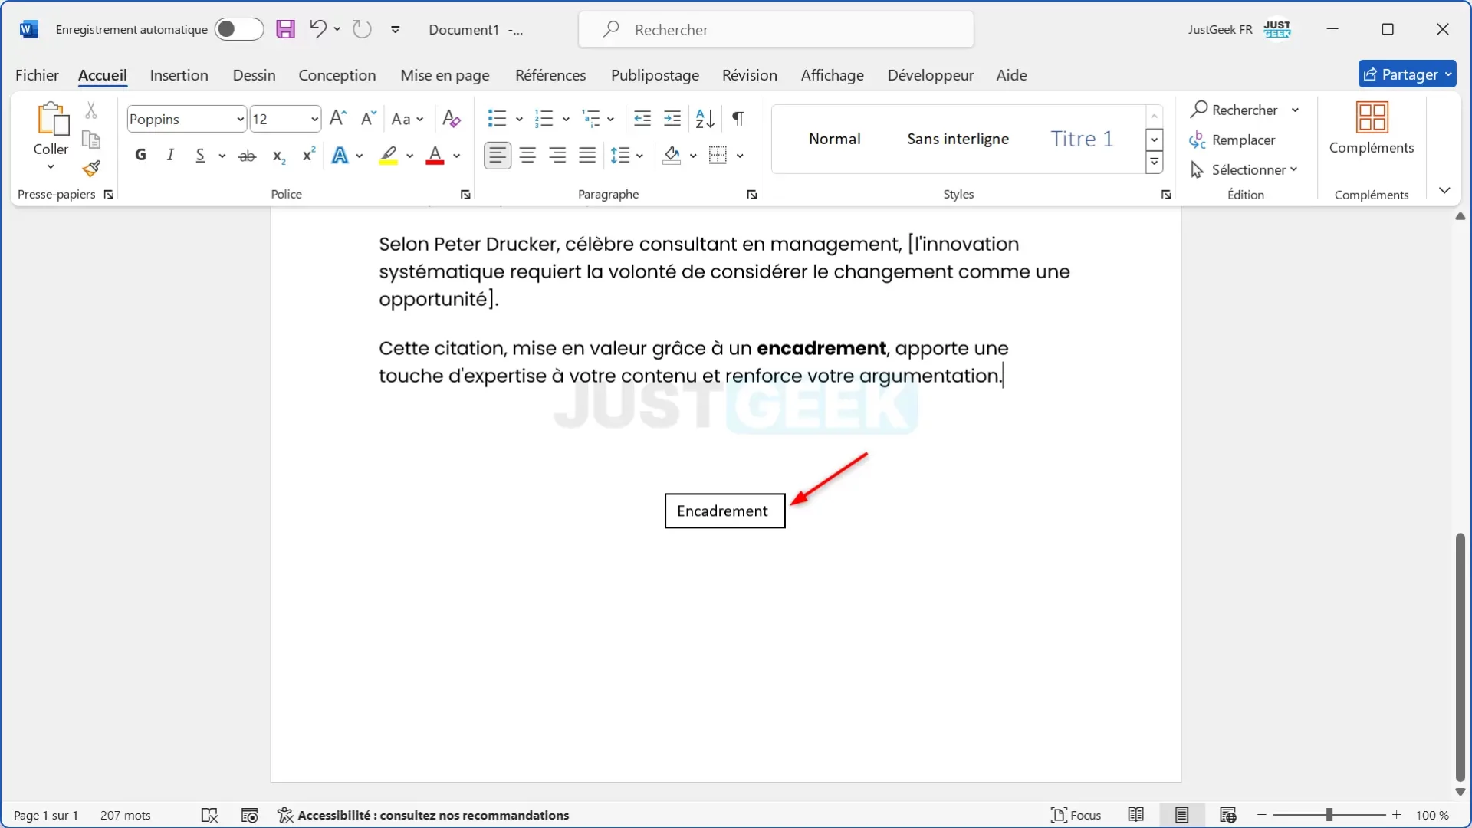Decrease font size with the smaller A
1472x828 pixels.
368,118
